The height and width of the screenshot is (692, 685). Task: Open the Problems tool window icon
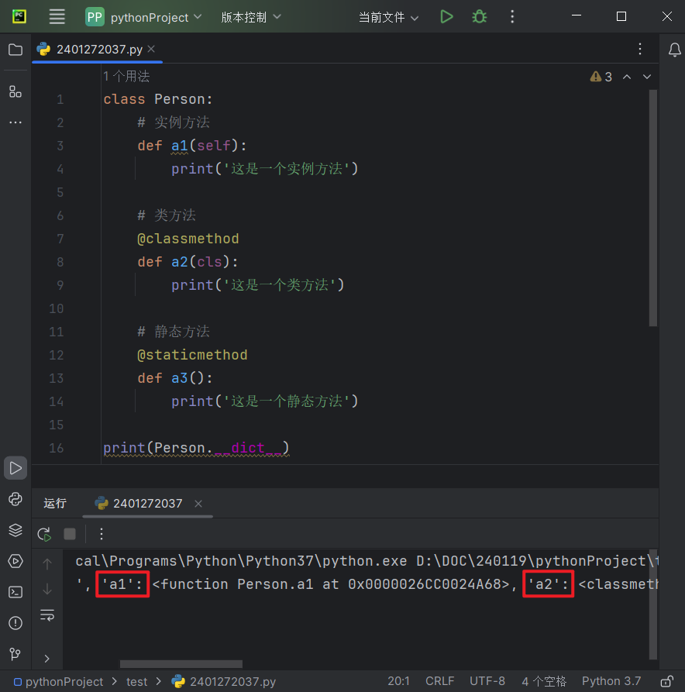click(15, 623)
